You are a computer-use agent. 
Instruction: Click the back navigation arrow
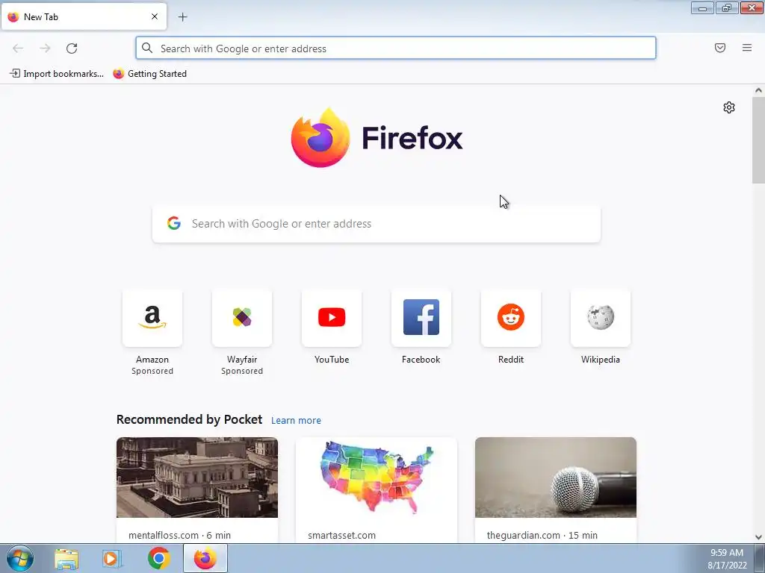point(18,48)
